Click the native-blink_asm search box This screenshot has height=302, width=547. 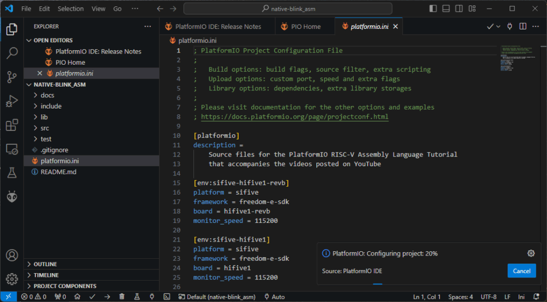pyautogui.click(x=287, y=9)
